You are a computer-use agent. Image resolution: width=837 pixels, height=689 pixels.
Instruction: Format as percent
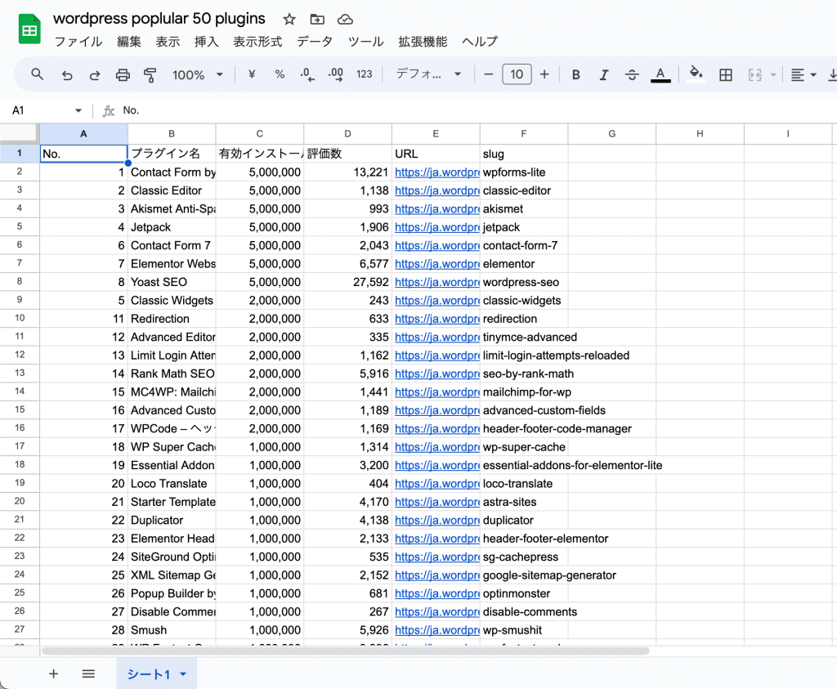(x=280, y=74)
